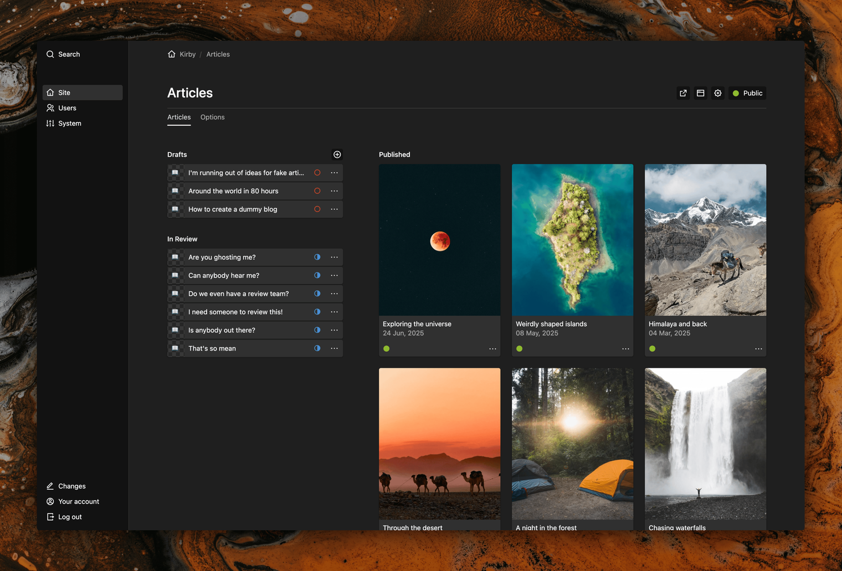Screen dimensions: 842x571
Task: Open the article preview in new window icon
Action: pos(683,93)
